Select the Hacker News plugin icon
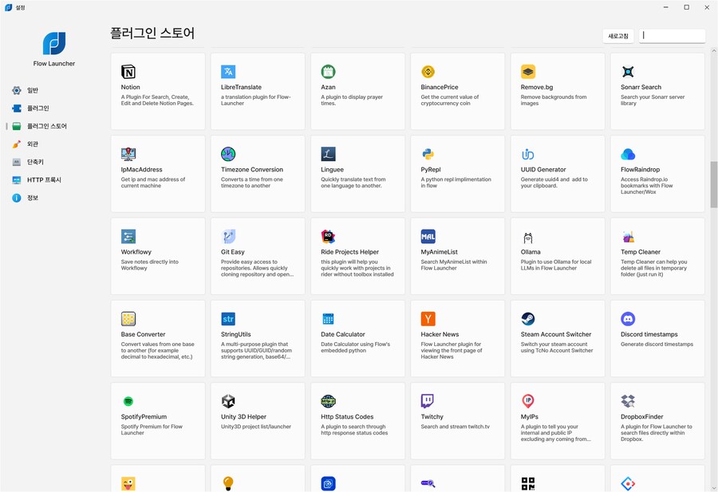Screen dimensions: 718x492 point(428,318)
